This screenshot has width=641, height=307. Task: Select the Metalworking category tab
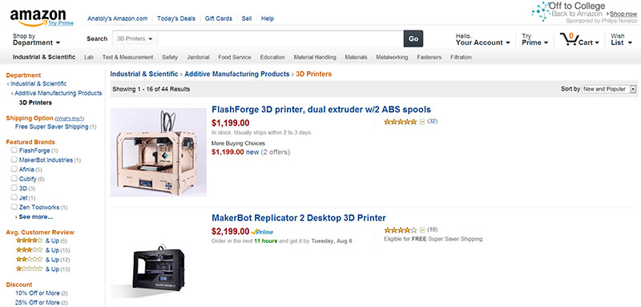click(392, 57)
